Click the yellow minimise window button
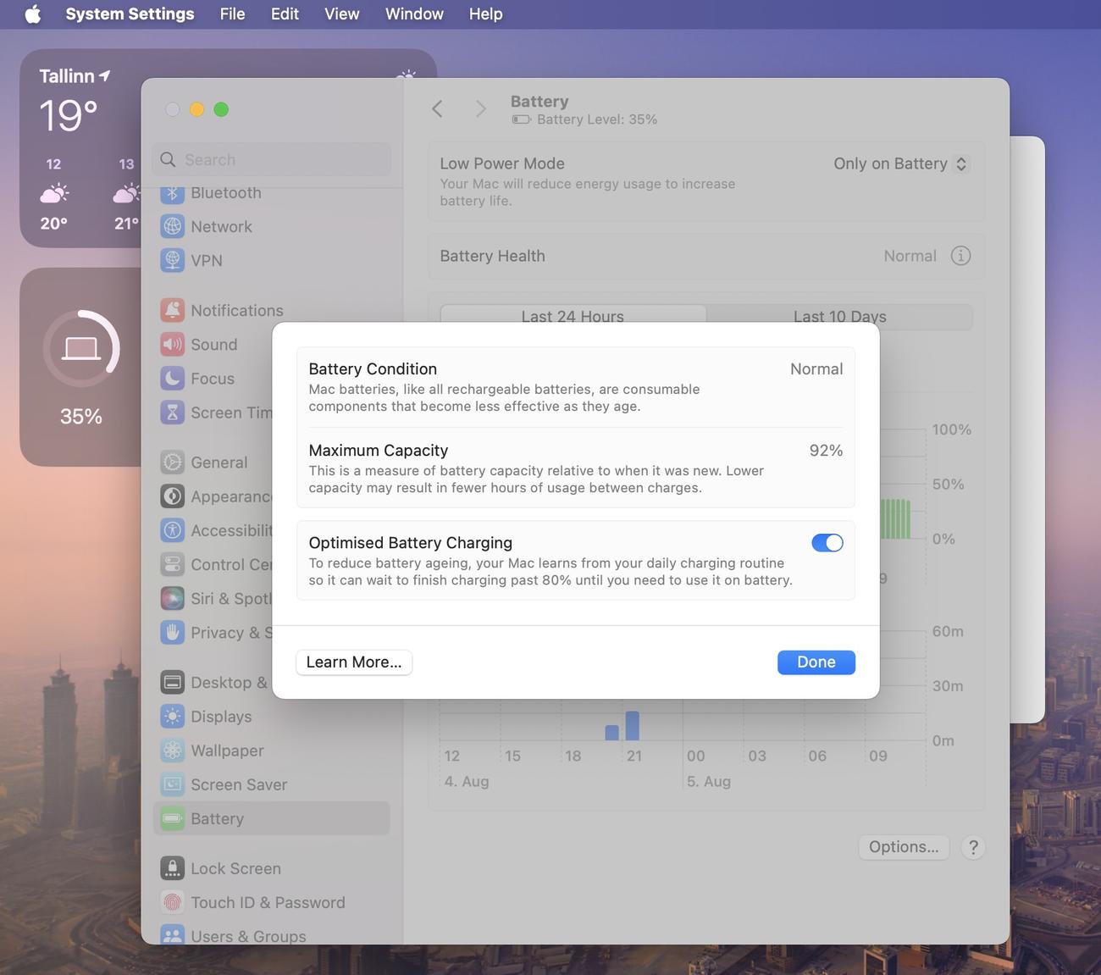 click(x=196, y=109)
